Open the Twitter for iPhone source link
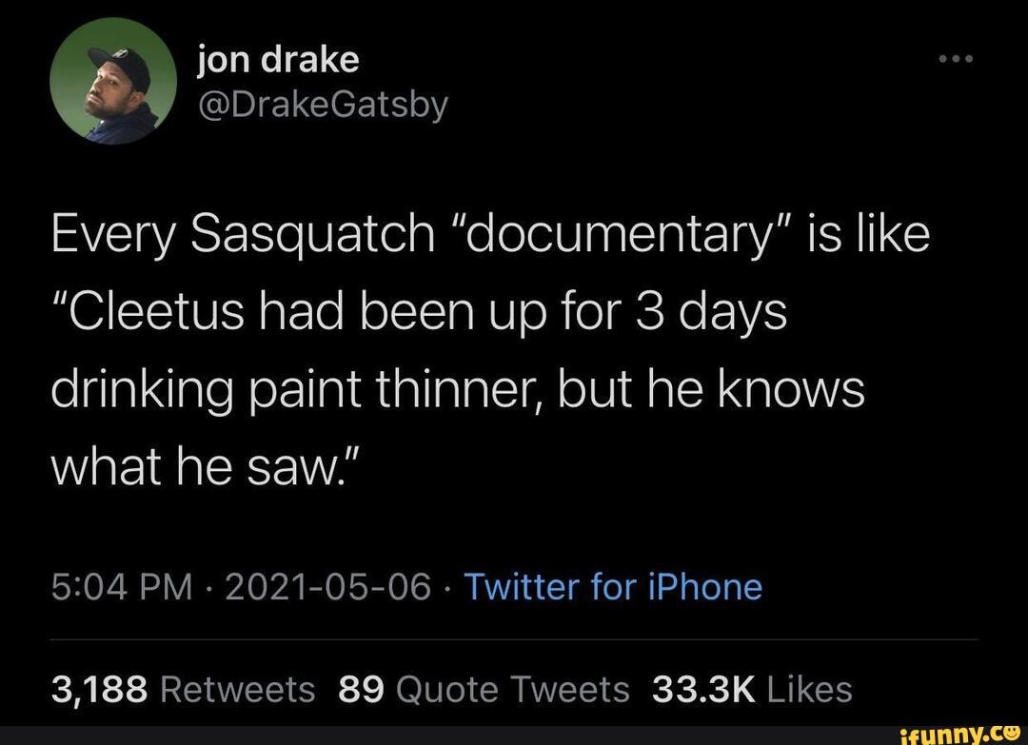Viewport: 1028px width, 745px height. pos(613,588)
